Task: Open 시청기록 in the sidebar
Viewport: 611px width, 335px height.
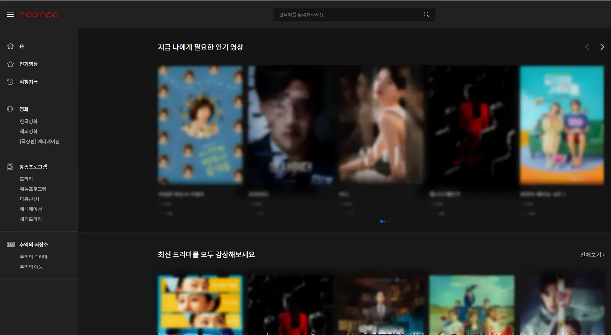Action: pos(29,82)
